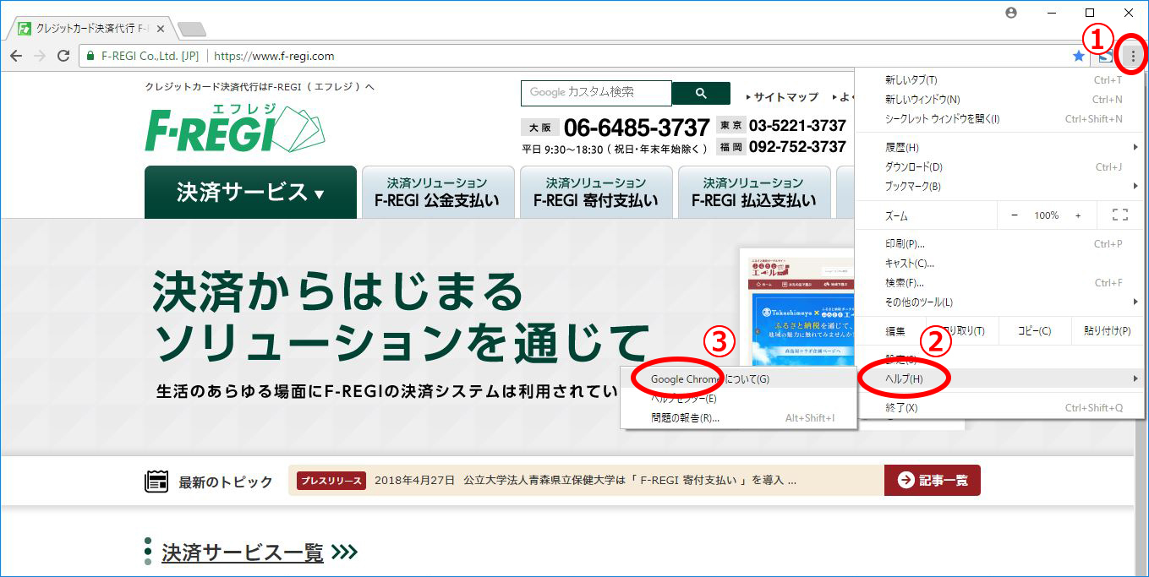Click the 最新のトピック label
This screenshot has height=577, width=1149.
226,482
